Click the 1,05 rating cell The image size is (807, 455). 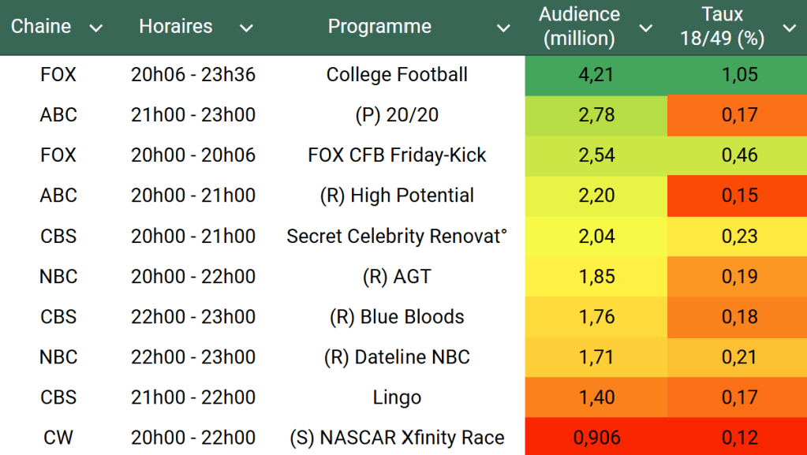pos(739,75)
